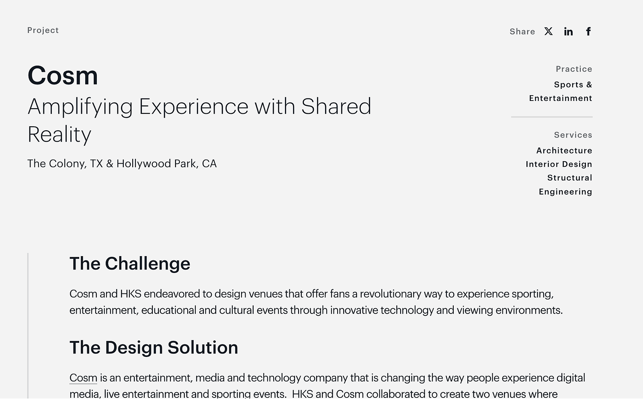The image size is (643, 408).
Task: Click the bold Cosm page title
Action: click(63, 75)
